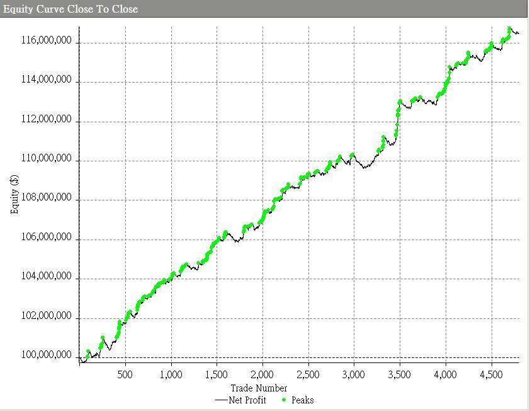Click the 114,000,000 y-axis value

coord(47,79)
